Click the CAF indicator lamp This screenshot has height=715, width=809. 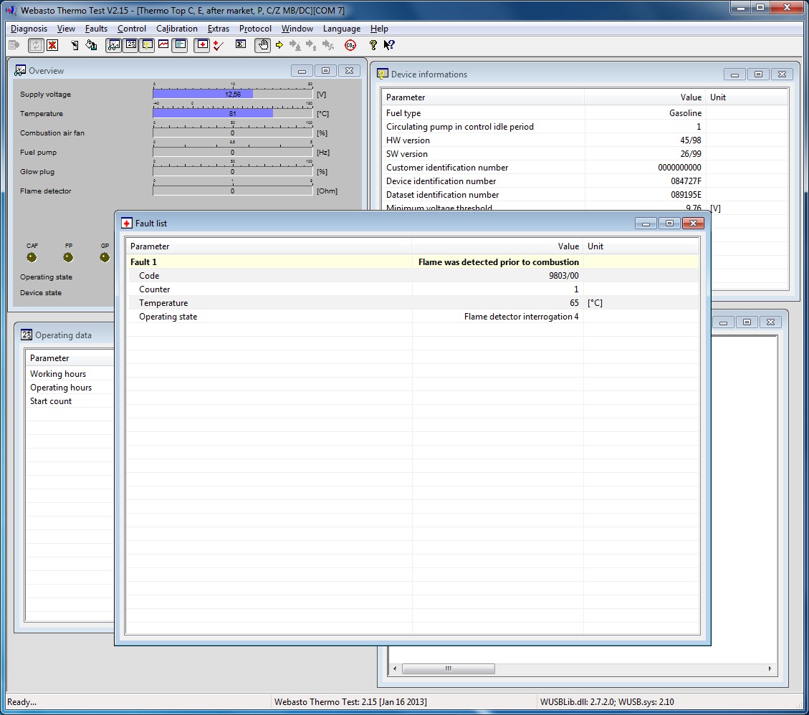point(32,257)
